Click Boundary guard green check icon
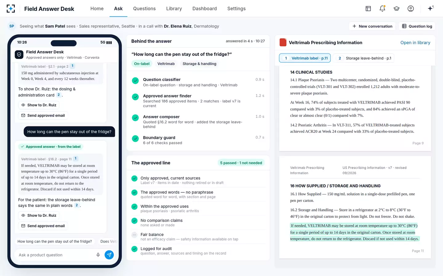The height and width of the screenshot is (276, 443). click(135, 139)
